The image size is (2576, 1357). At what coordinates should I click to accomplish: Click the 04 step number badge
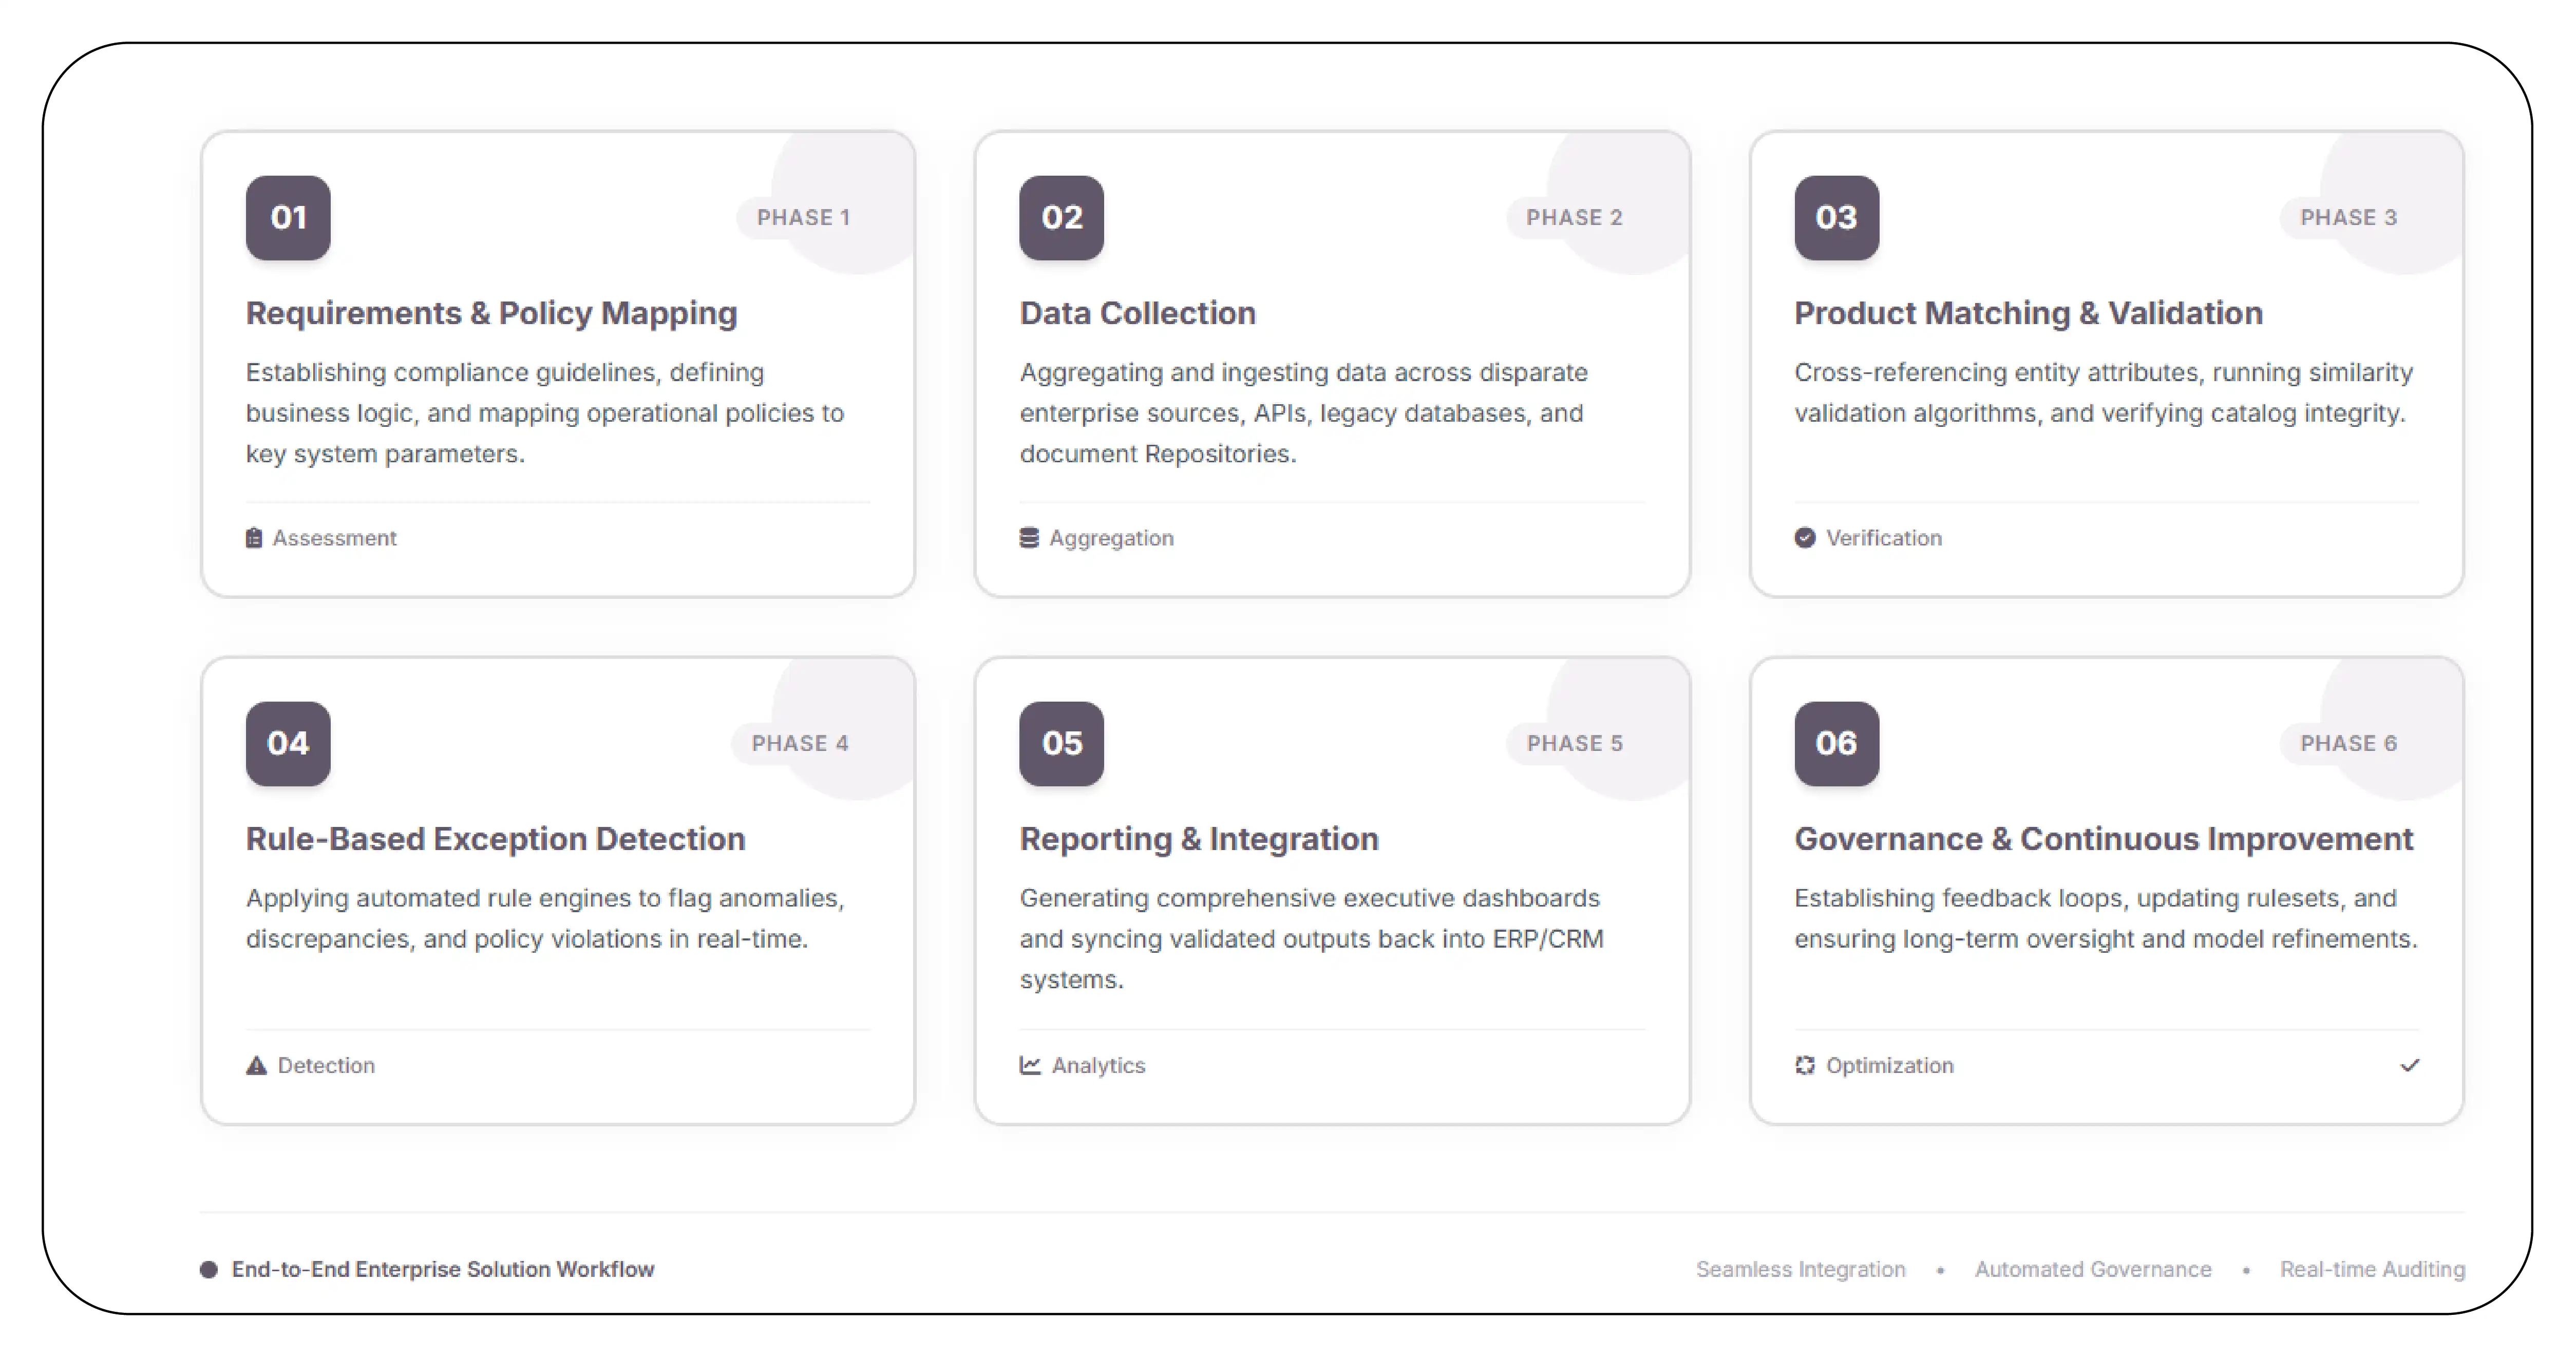tap(288, 744)
